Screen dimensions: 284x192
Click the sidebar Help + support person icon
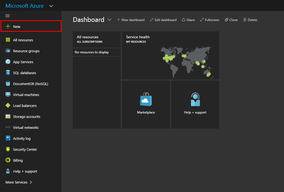tap(8, 171)
